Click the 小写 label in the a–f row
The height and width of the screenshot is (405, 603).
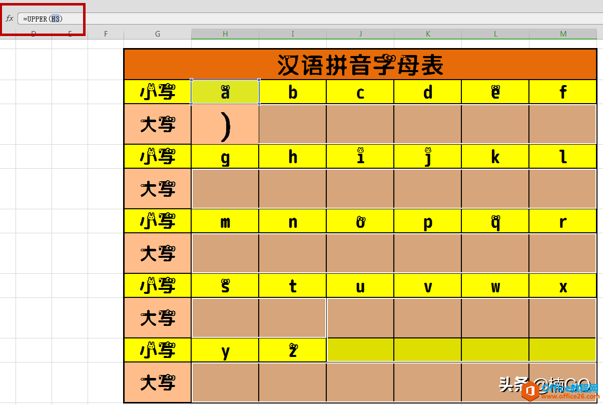pos(158,92)
